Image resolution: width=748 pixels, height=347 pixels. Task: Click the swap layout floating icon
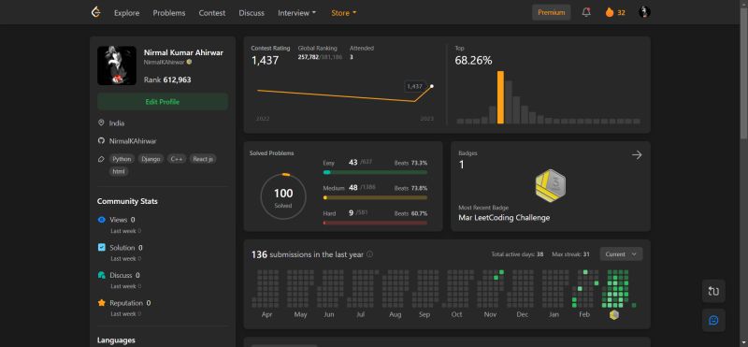pyautogui.click(x=713, y=291)
